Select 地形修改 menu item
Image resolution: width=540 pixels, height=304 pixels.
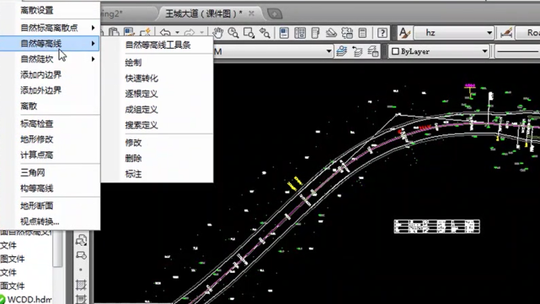(x=37, y=139)
